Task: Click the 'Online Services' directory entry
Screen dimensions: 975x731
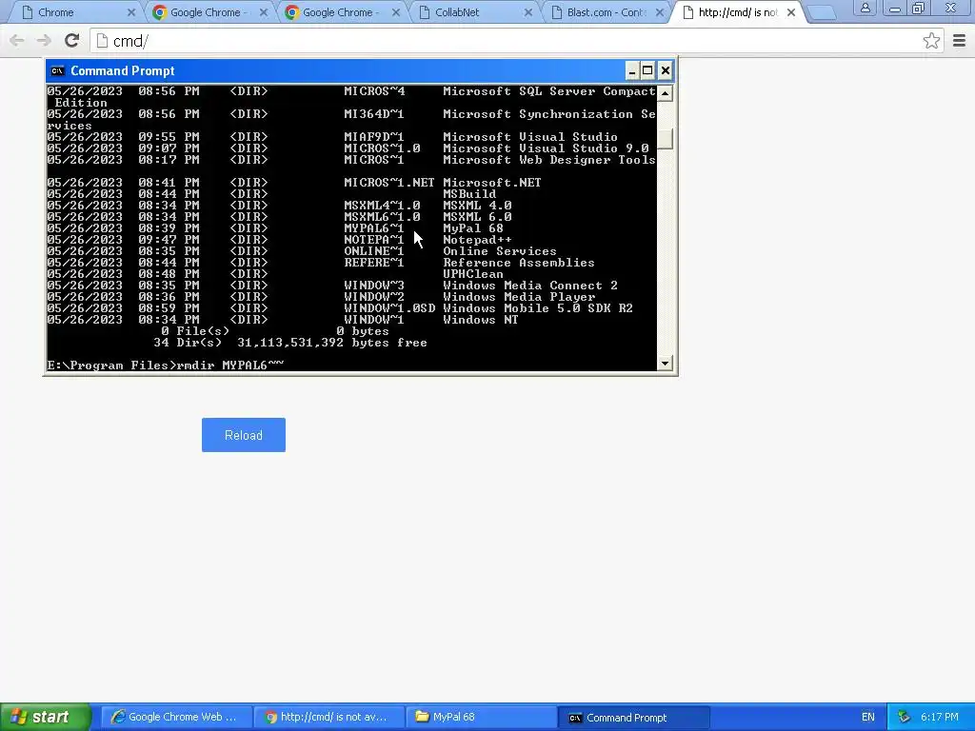Action: click(499, 251)
